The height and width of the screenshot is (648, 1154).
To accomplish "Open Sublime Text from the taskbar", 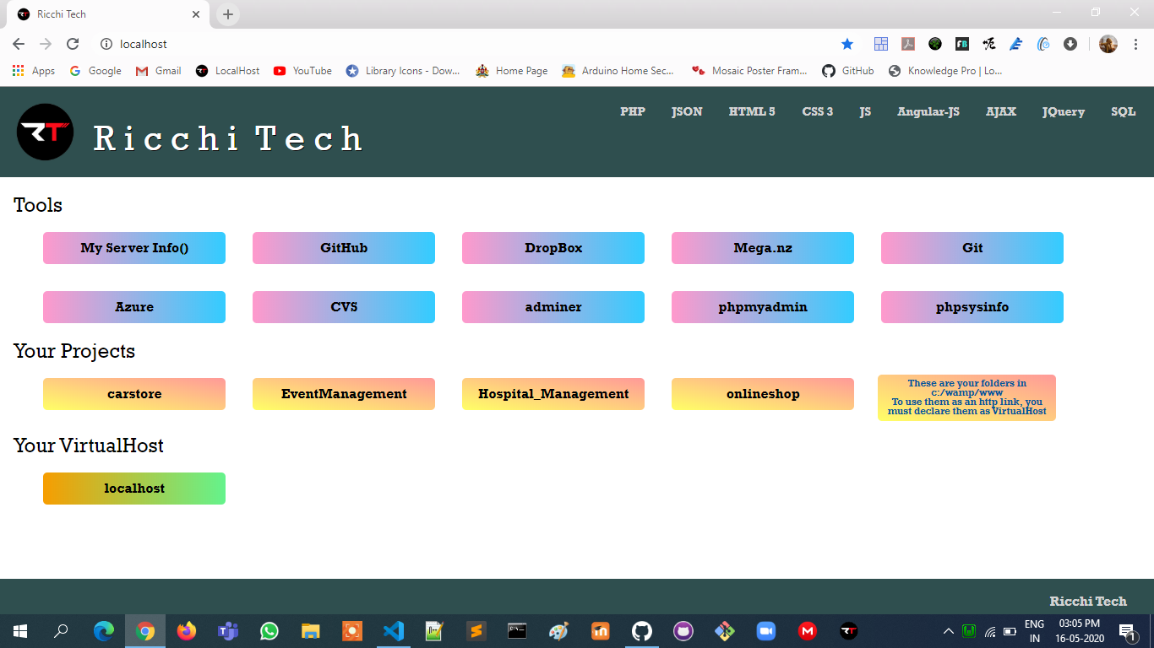I will pyautogui.click(x=476, y=630).
